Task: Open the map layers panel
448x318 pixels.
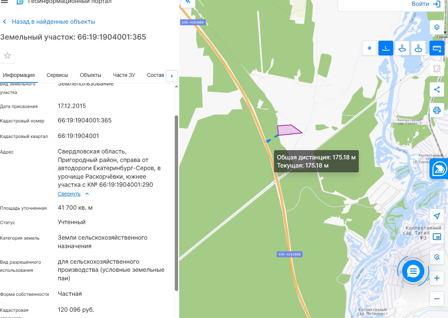Action: (437, 27)
